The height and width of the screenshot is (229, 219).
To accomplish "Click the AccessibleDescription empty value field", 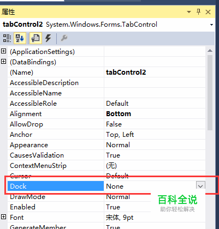I will [155, 83].
